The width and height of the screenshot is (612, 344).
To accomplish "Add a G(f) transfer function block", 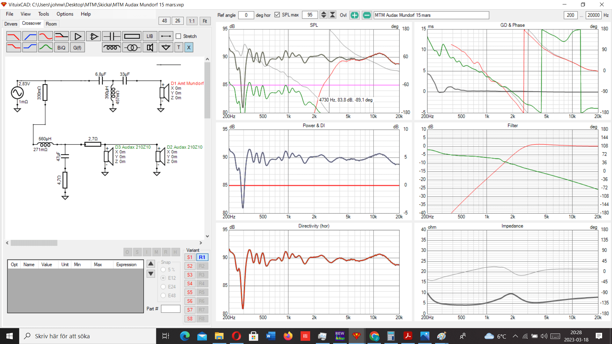I will point(77,47).
